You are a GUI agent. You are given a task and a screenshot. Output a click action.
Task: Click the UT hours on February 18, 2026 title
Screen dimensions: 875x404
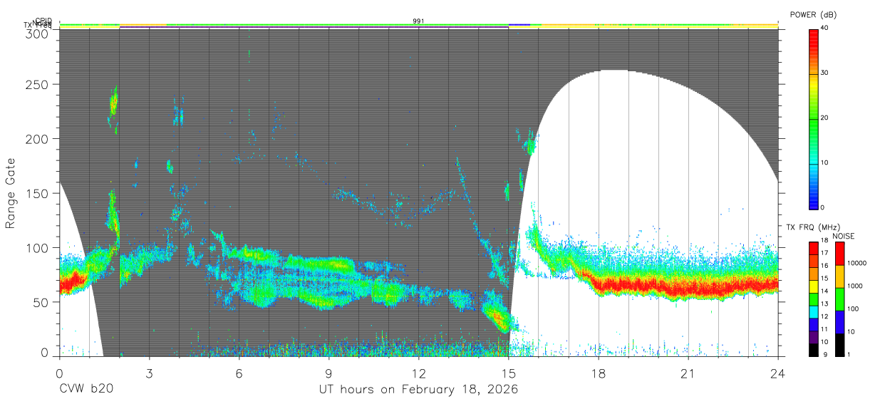(418, 390)
